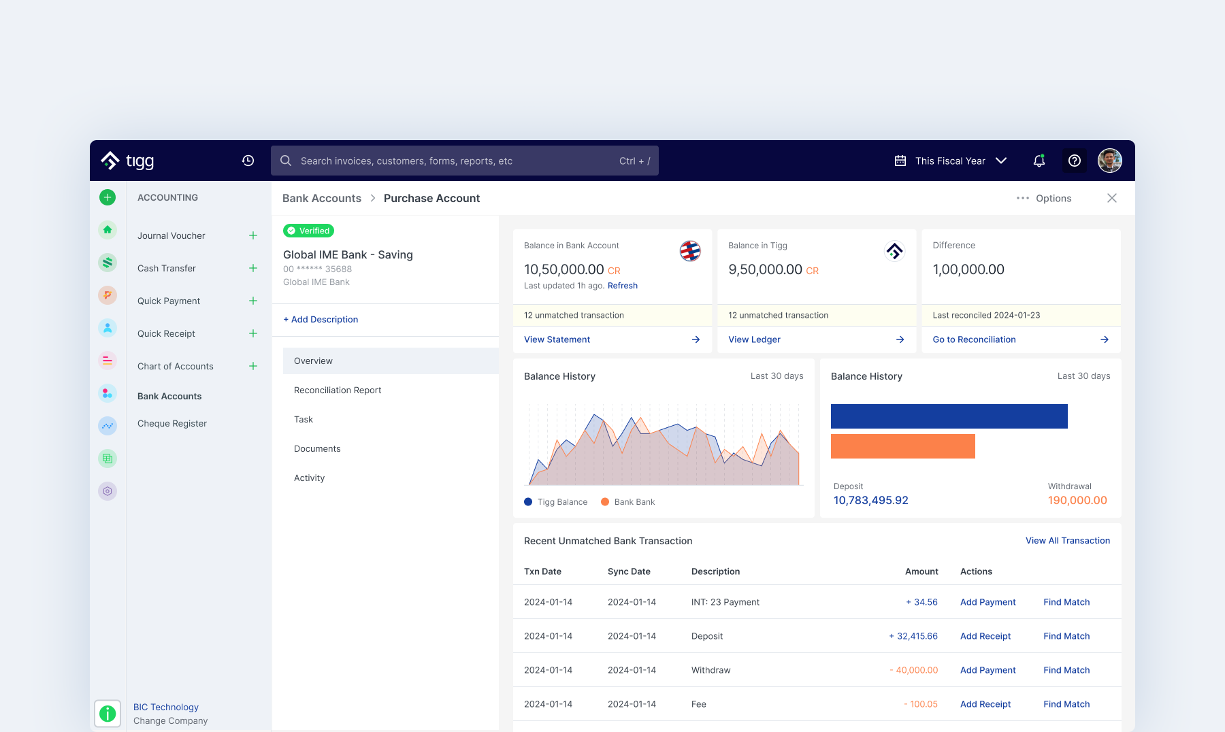The width and height of the screenshot is (1225, 732).
Task: Click the user profile avatar
Action: [x=1110, y=161]
